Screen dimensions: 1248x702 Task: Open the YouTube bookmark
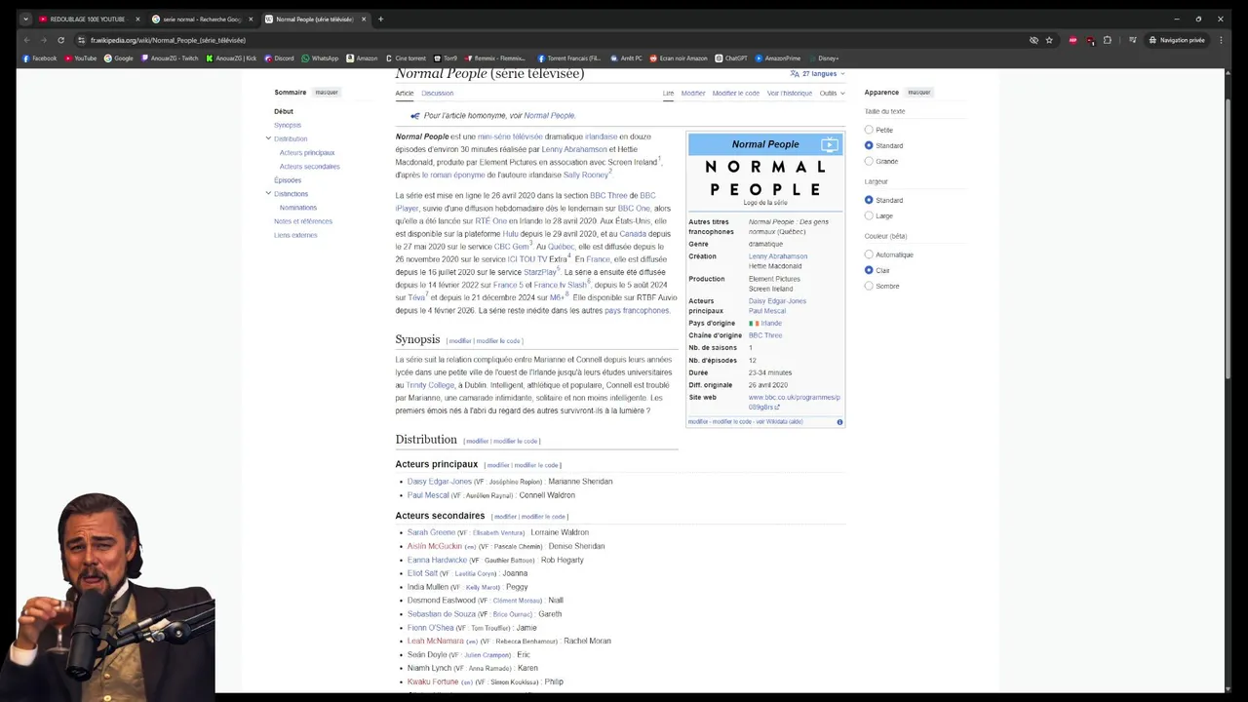(x=81, y=58)
